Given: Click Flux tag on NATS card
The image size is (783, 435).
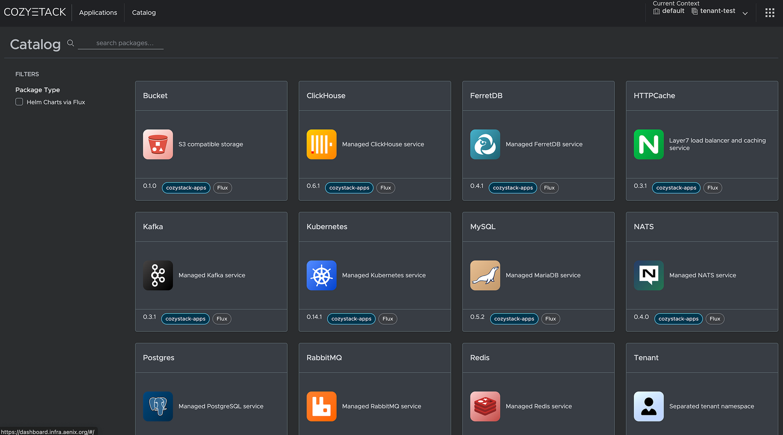Looking at the screenshot, I should pyautogui.click(x=715, y=319).
